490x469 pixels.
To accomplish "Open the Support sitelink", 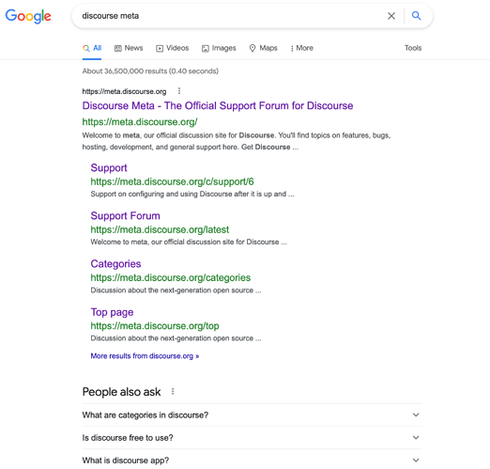I will pos(109,168).
